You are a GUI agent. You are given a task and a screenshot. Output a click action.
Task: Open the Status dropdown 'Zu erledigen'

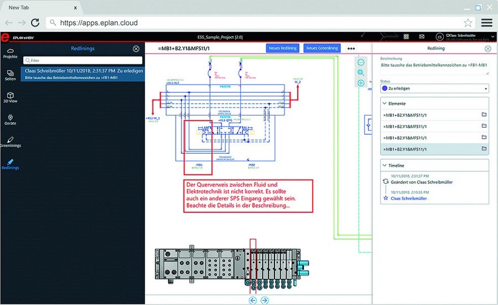pos(434,88)
